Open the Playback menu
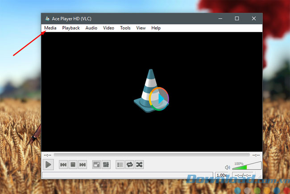Image resolution: width=290 pixels, height=194 pixels. coord(71,28)
